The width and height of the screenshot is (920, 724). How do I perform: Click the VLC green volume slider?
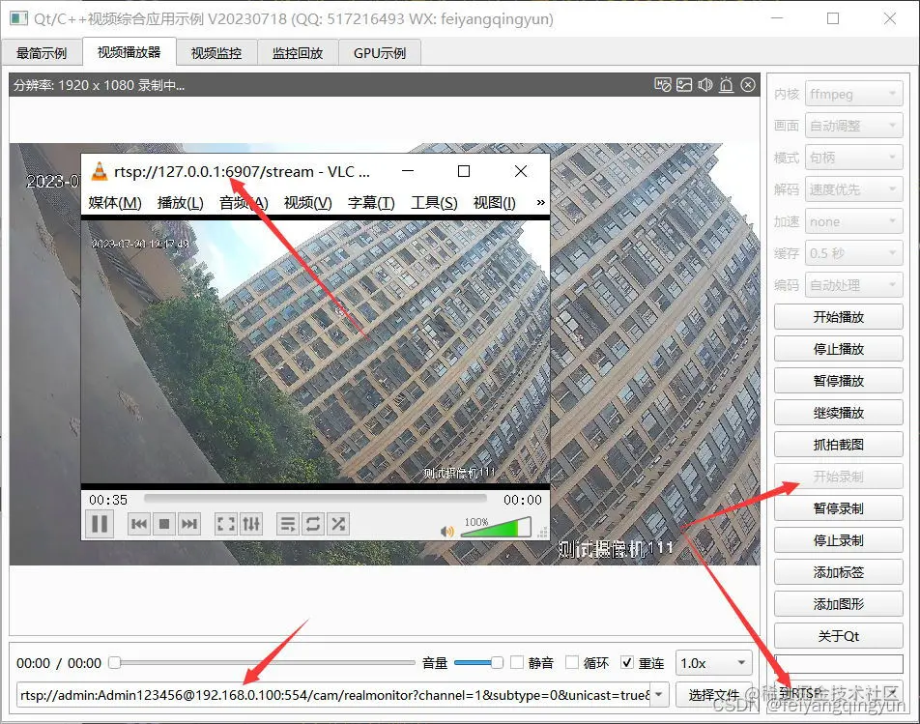coord(496,527)
